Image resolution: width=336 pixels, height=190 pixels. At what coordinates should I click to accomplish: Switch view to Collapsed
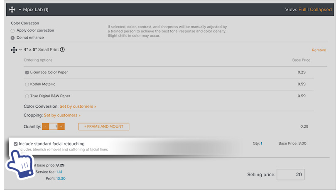(321, 10)
